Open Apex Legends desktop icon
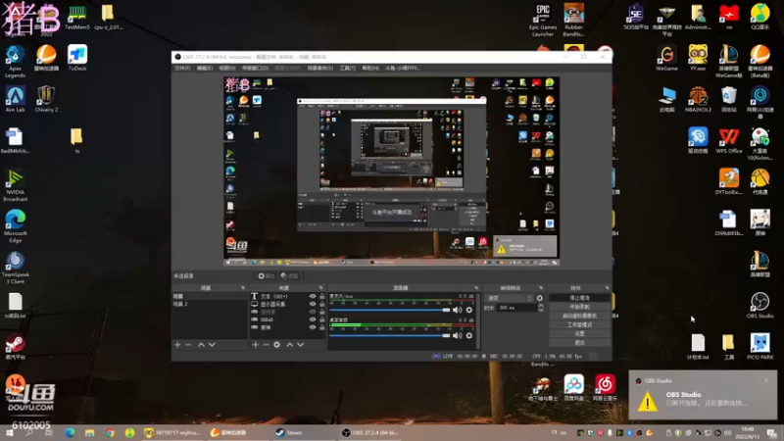784x441 pixels. pyautogui.click(x=15, y=62)
